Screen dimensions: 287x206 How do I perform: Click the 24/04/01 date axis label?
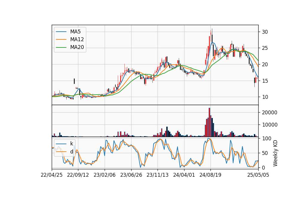coord(184,175)
